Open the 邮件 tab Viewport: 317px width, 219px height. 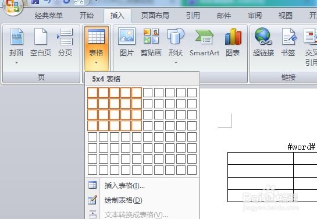tap(224, 16)
